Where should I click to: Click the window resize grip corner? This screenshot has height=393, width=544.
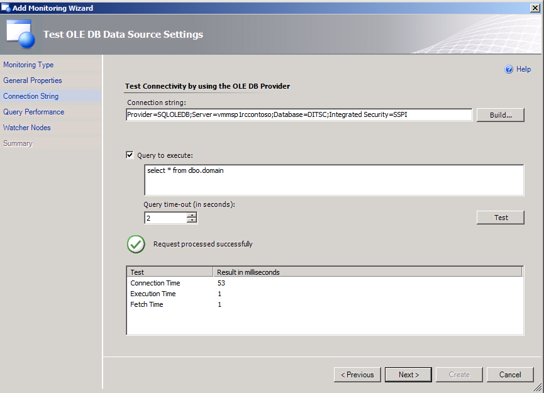(x=538, y=387)
